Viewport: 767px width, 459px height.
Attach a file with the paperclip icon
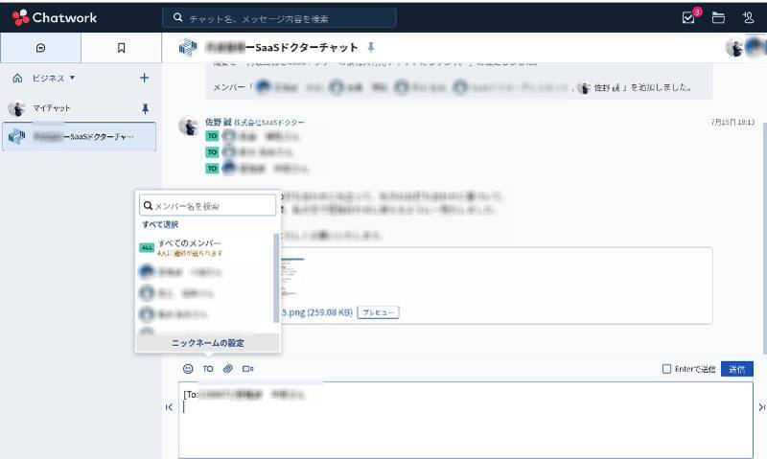click(x=228, y=369)
